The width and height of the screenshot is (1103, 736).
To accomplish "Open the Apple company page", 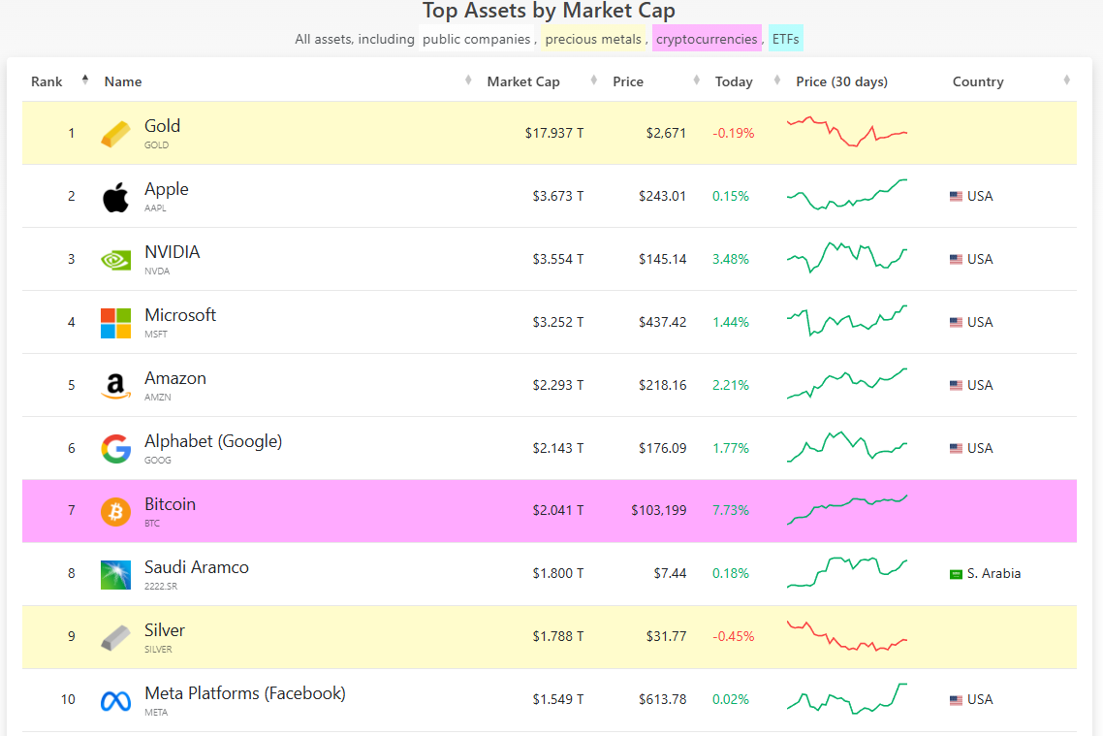I will click(167, 189).
